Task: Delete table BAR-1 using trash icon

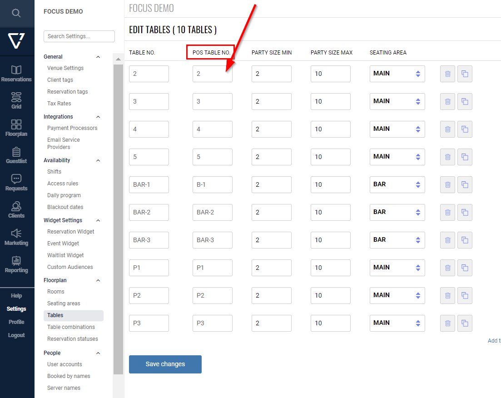Action: tap(447, 184)
